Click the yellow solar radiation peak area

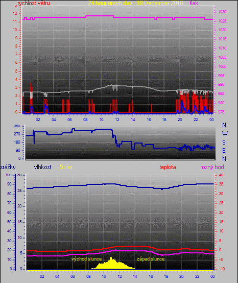[113, 264]
